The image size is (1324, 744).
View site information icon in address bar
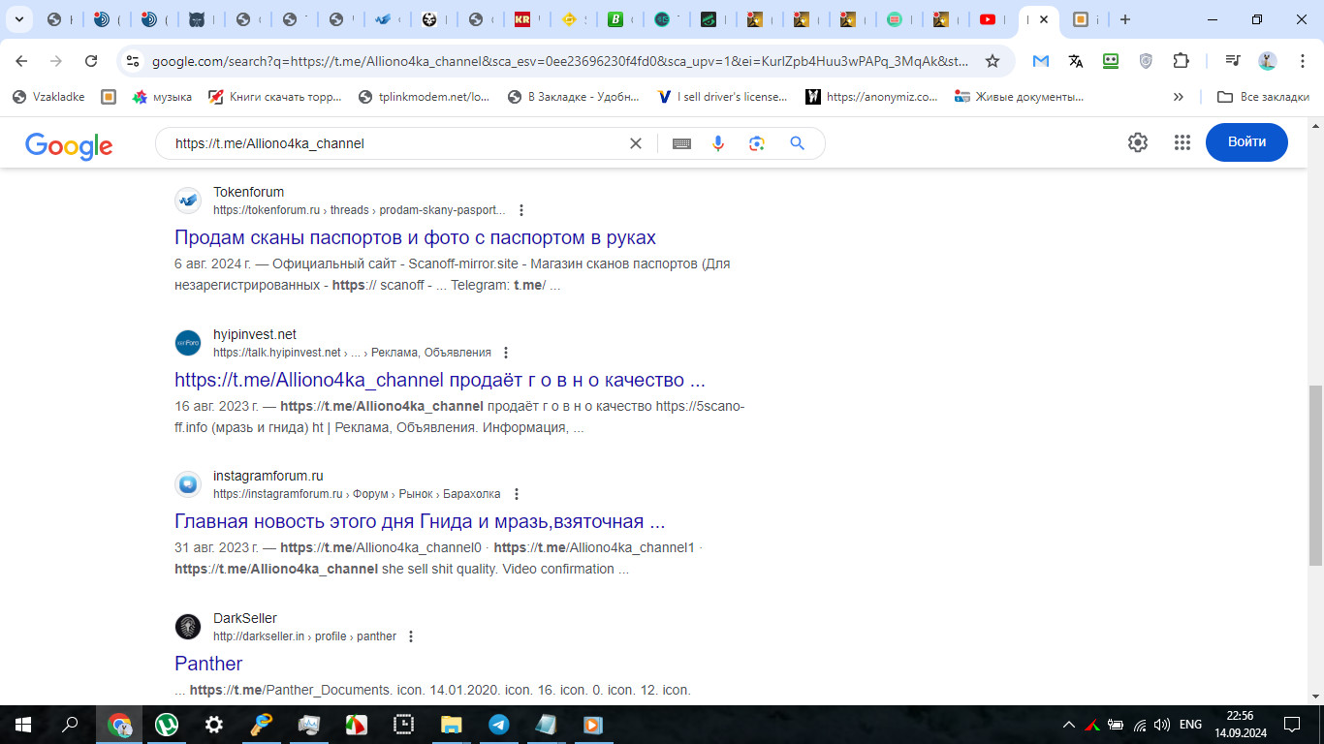(x=134, y=61)
